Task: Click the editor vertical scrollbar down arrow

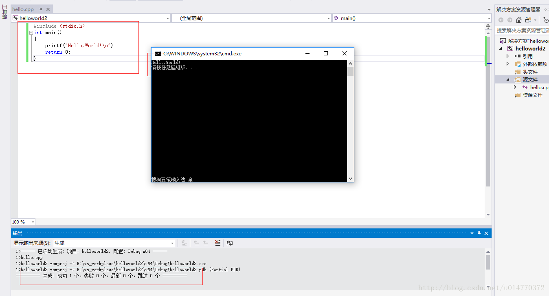Action: click(488, 215)
